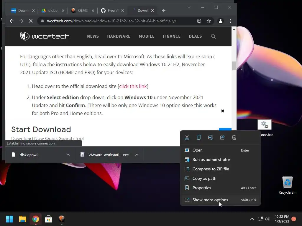This screenshot has width=302, height=226.
Task: Open Chrome profile icon
Action: [221, 21]
